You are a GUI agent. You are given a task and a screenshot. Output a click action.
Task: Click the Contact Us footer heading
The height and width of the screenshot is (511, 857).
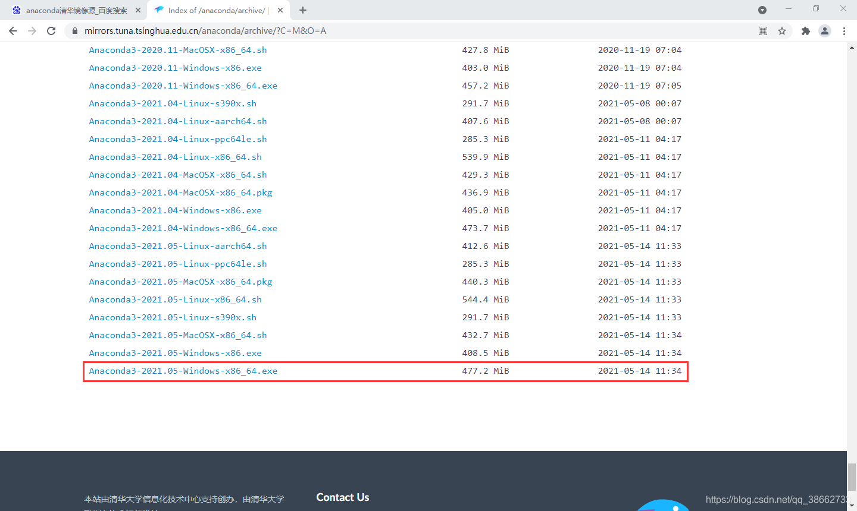pyautogui.click(x=343, y=497)
